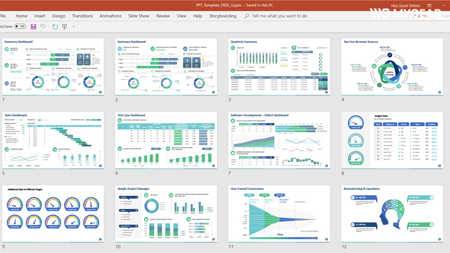The image size is (450, 253).
Task: Open the Animations tab
Action: [110, 16]
